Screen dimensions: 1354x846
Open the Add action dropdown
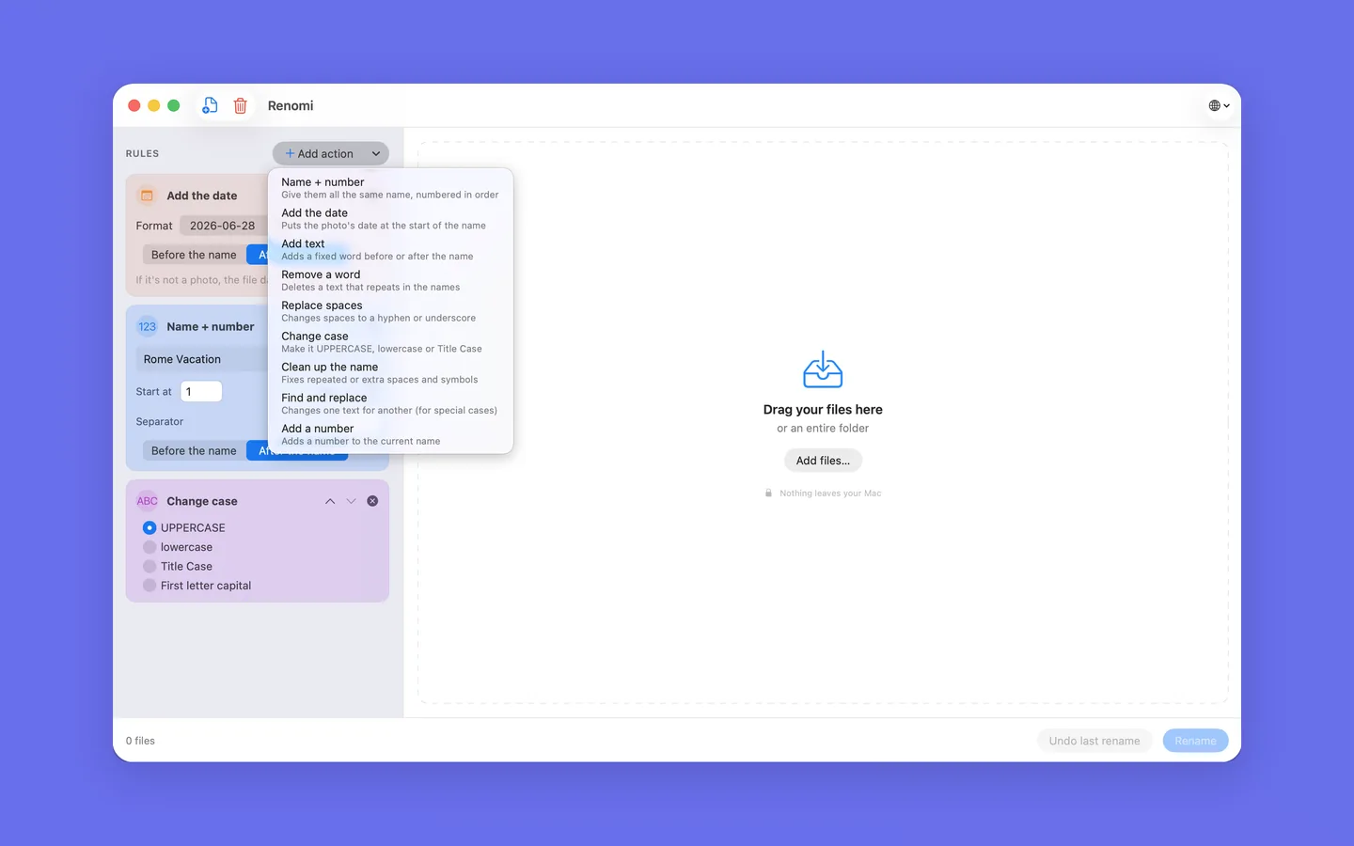(x=331, y=153)
